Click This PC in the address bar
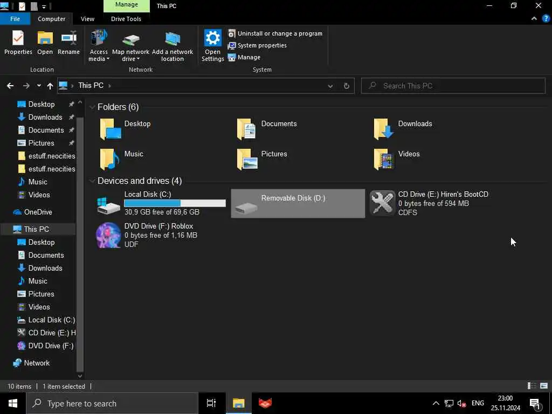 91,86
